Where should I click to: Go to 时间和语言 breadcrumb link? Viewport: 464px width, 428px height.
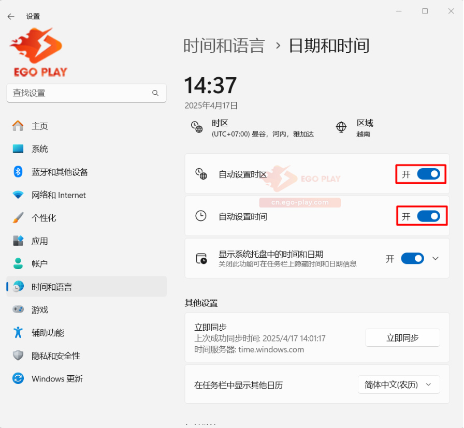pyautogui.click(x=224, y=46)
